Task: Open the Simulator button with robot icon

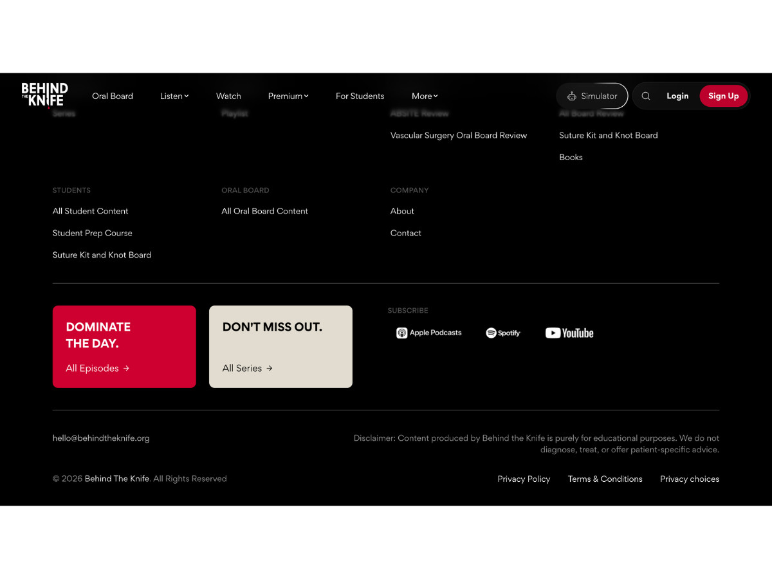Action: pos(592,96)
